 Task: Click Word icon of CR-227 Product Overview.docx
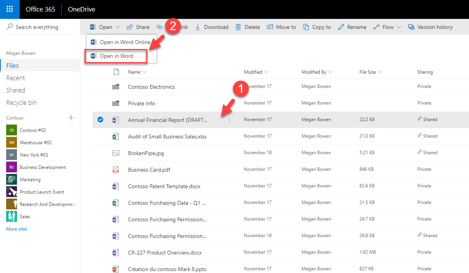(x=115, y=253)
